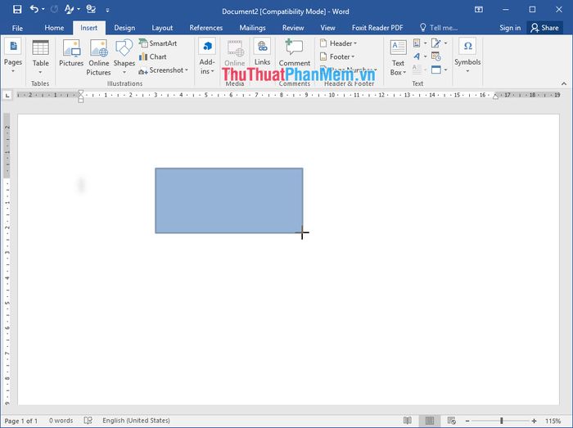Viewport: 573px width, 428px height.
Task: Click the blue rectangle shape in the document
Action: [228, 200]
